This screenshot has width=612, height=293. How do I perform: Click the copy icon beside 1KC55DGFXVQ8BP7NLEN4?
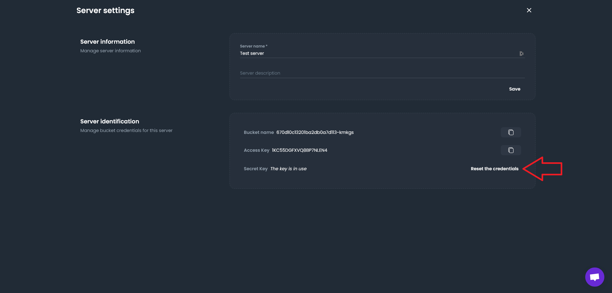[511, 150]
